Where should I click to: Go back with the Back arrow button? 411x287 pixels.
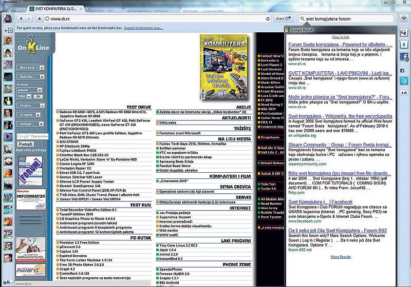[x=21, y=19]
